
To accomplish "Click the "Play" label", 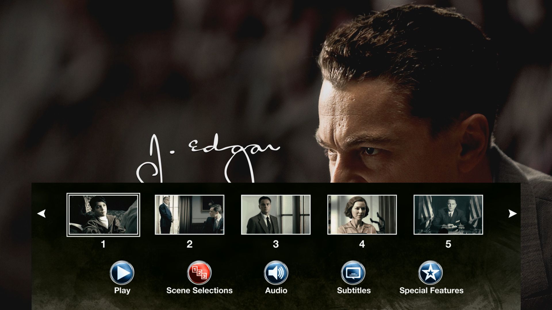I will point(122,290).
